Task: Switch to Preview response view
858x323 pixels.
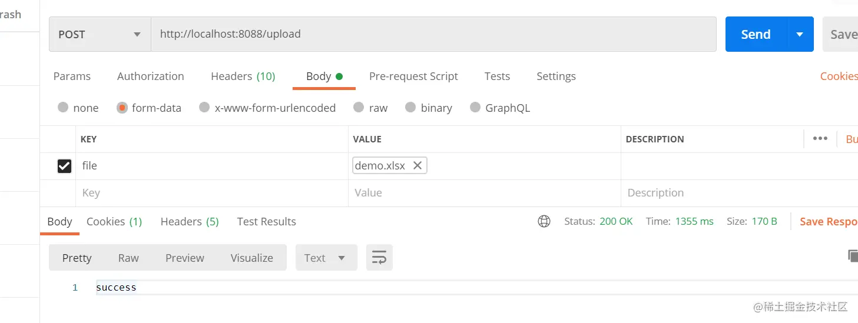Action: click(x=185, y=258)
